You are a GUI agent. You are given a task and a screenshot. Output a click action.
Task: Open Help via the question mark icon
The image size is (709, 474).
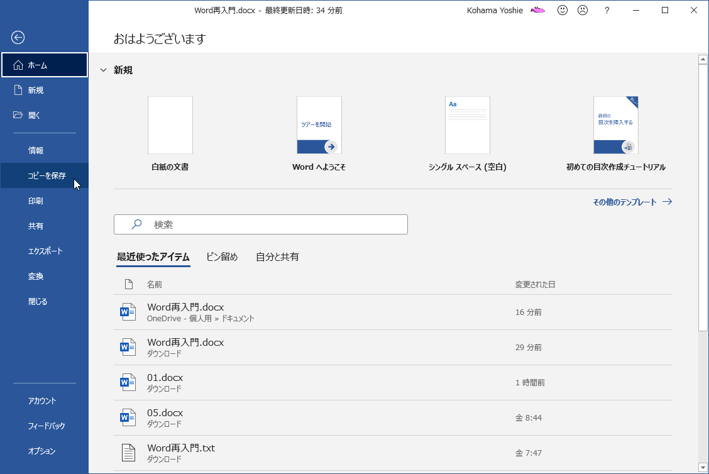(607, 11)
